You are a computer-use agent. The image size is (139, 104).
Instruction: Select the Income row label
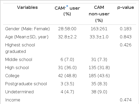point(13,100)
